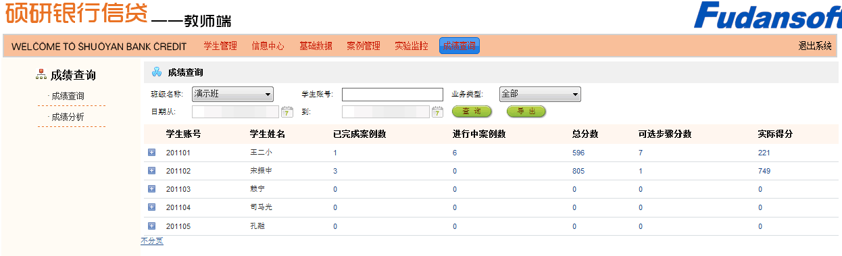Click completed case count 3 for 宋振中
This screenshot has height=256, width=842.
click(335, 171)
